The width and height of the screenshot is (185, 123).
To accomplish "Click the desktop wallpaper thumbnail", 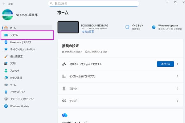I will click(x=68, y=27).
